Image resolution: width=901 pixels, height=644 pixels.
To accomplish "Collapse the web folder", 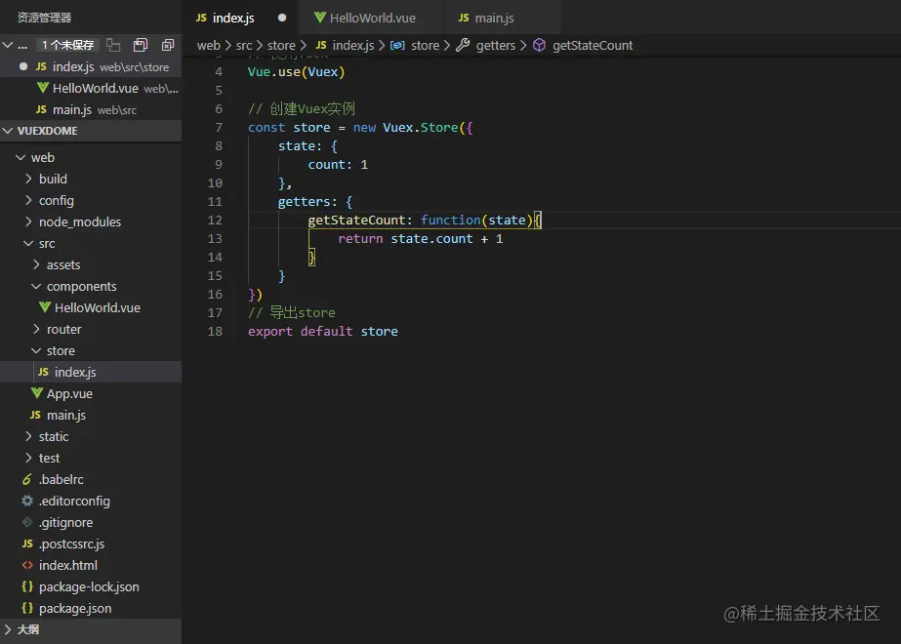I will pos(20,157).
